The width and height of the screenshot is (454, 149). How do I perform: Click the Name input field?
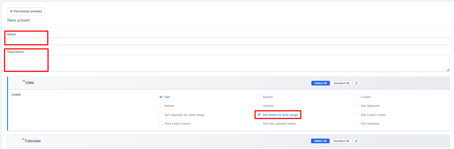click(x=229, y=41)
